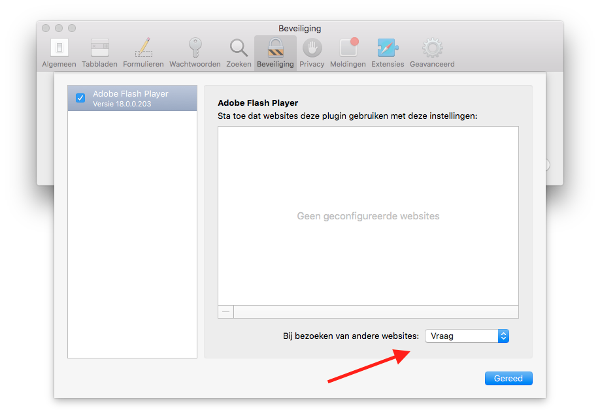Open the Extensies pane
Image resolution: width=600 pixels, height=412 pixels.
point(388,52)
